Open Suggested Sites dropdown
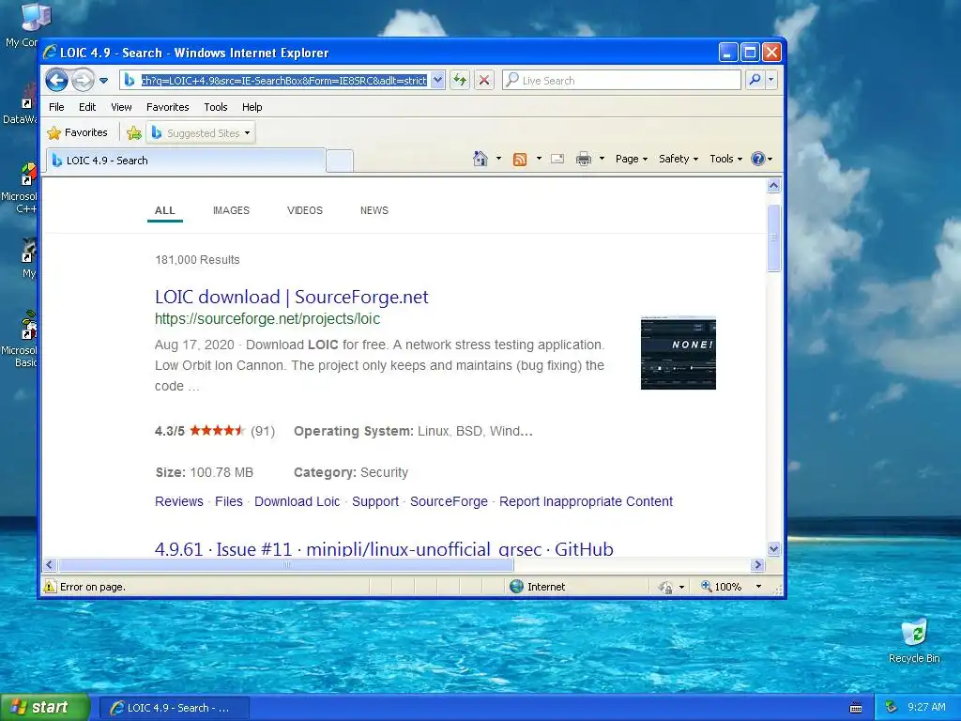This screenshot has height=721, width=961. (x=201, y=132)
